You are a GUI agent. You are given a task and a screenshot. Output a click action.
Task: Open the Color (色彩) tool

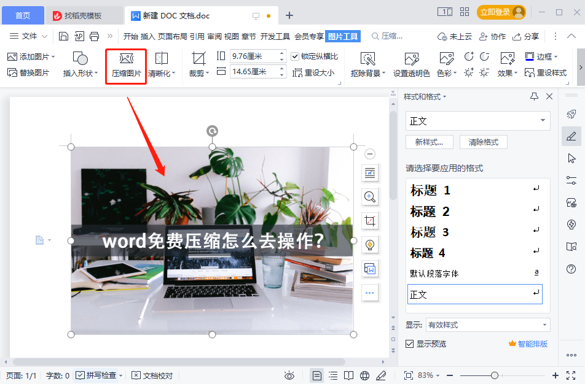[447, 64]
